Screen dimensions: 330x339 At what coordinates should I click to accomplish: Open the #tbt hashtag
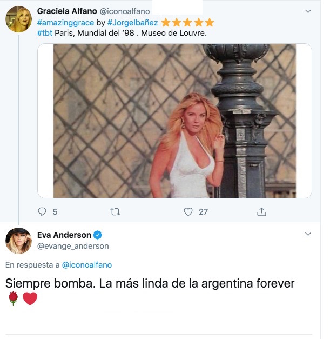coord(45,33)
